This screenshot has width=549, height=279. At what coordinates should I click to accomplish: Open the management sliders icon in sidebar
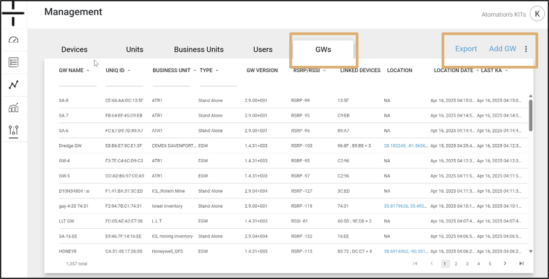point(13,130)
